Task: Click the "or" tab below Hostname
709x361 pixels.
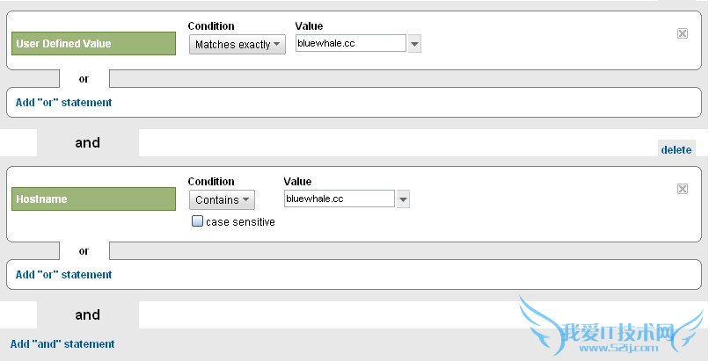Action: coord(84,251)
